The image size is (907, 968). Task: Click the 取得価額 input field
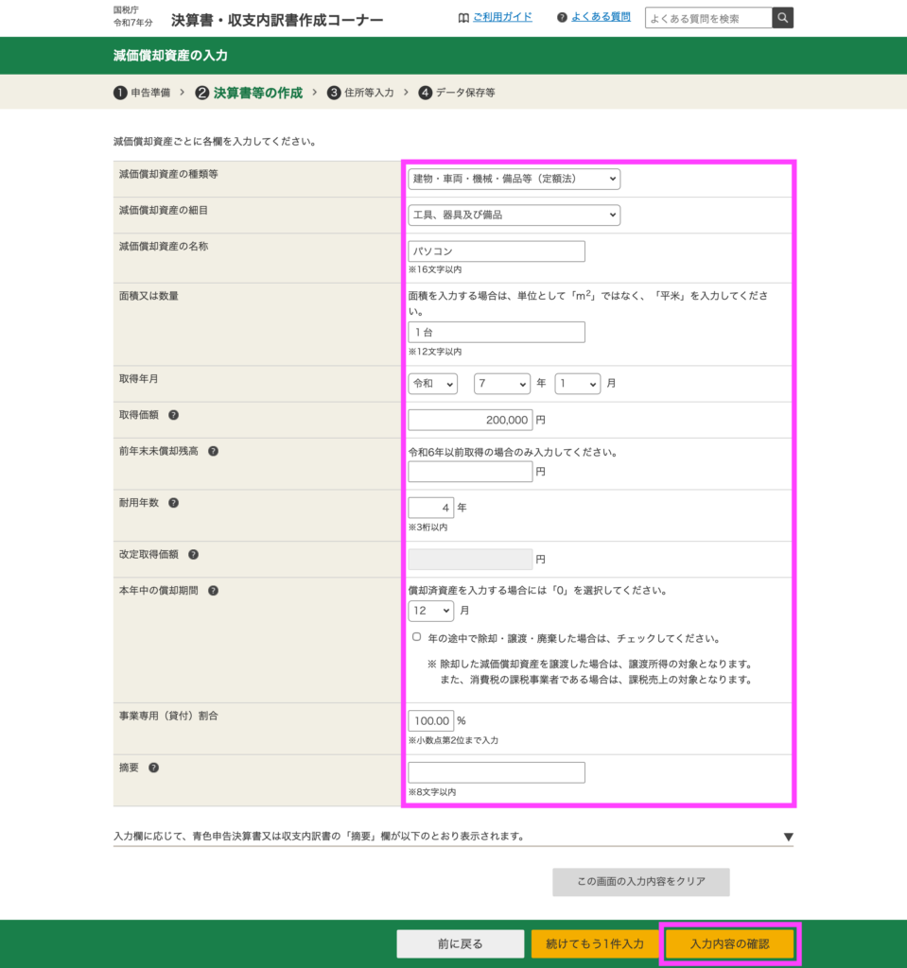tap(470, 420)
